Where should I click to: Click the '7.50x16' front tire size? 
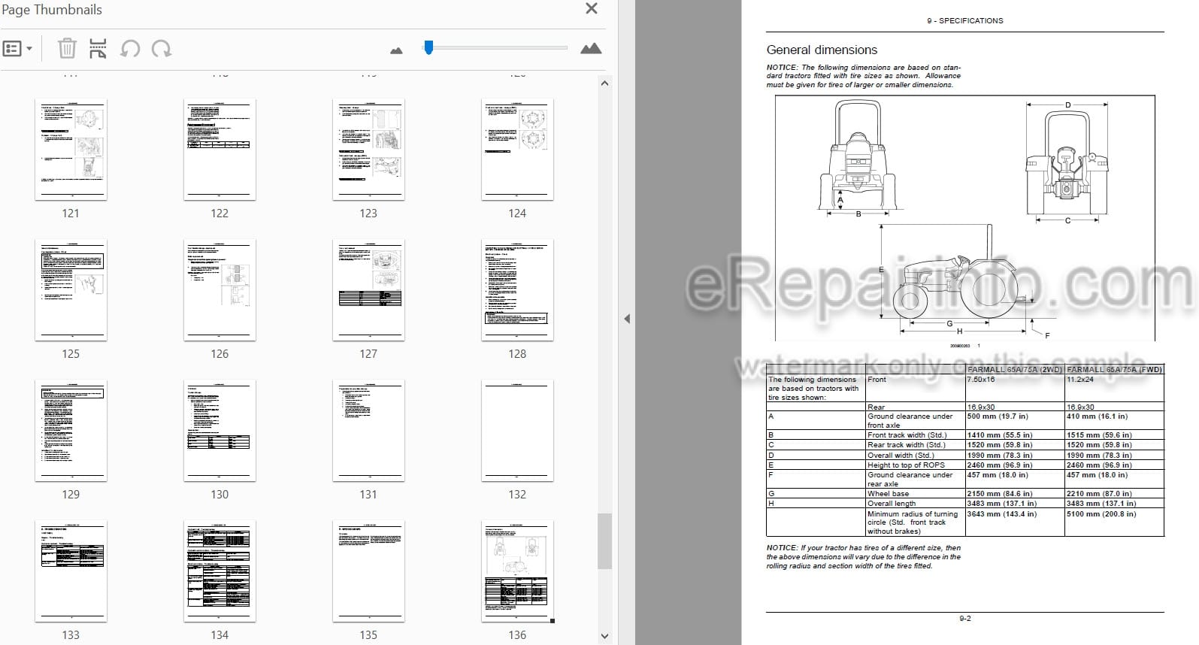pyautogui.click(x=981, y=380)
